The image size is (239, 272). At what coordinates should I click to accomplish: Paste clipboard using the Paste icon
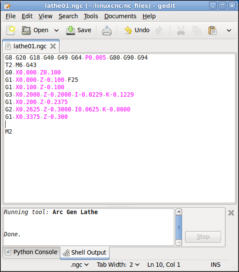pyautogui.click(x=212, y=30)
